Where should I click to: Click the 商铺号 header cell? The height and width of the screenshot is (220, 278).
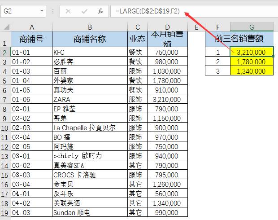(x=32, y=39)
